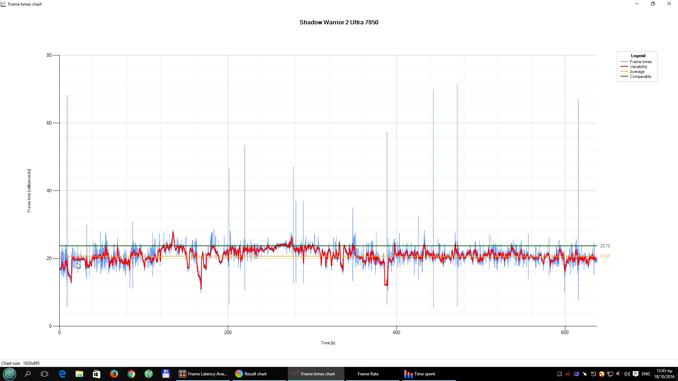This screenshot has width=678, height=381.
Task: Click the Average legend entry
Action: [637, 72]
